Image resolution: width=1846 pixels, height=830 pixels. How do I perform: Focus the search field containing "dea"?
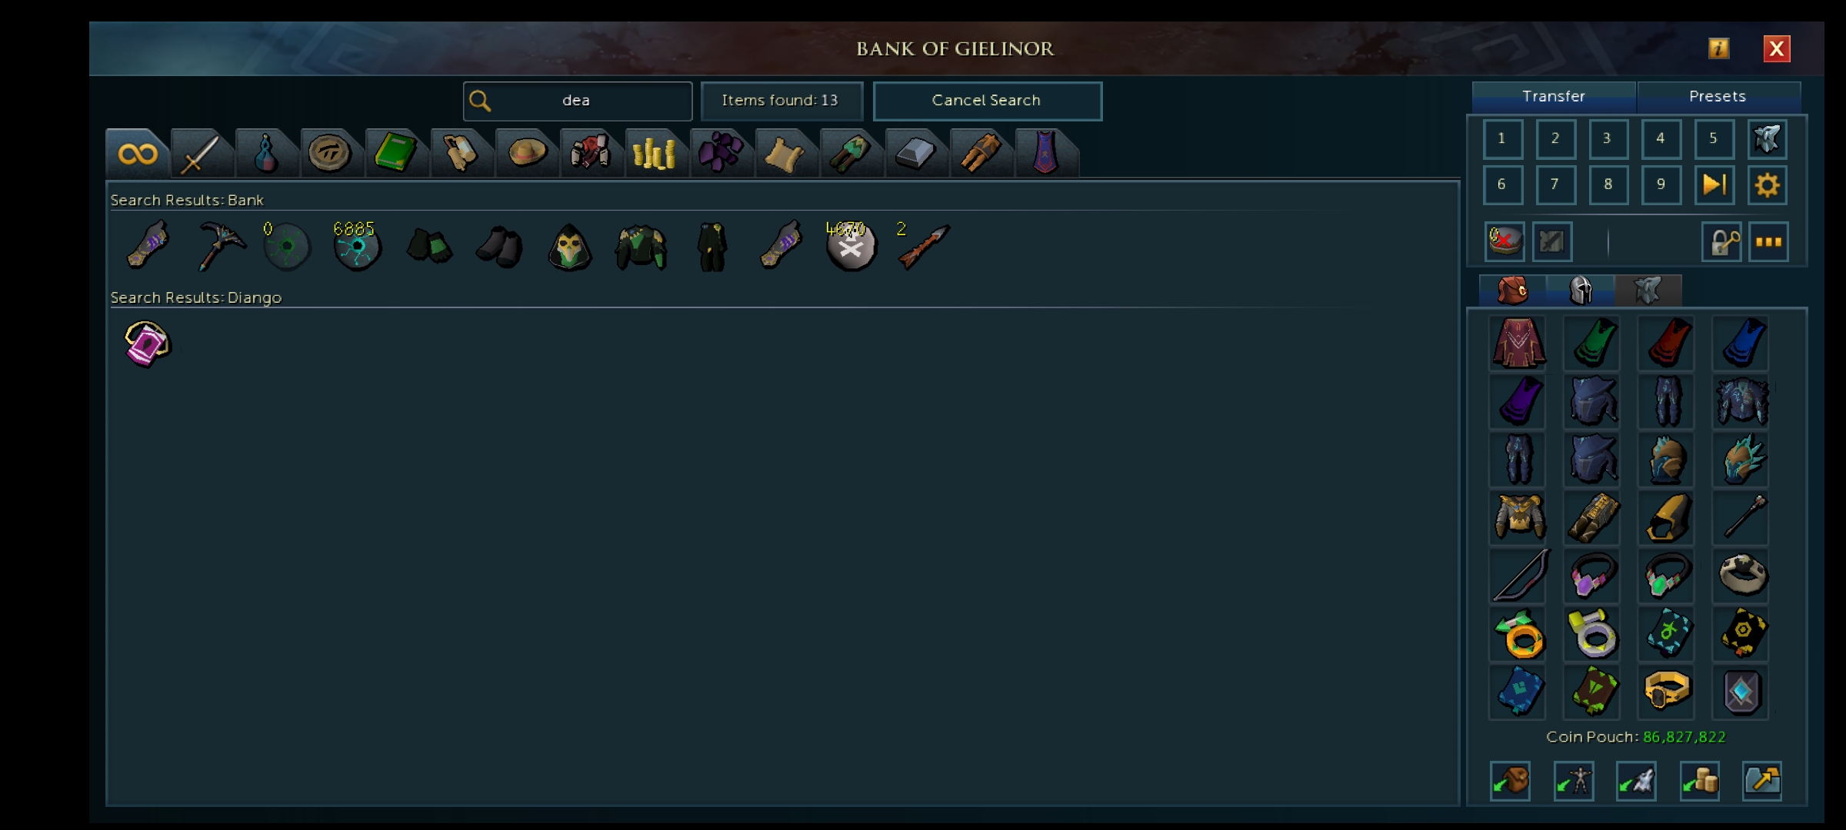coord(577,101)
